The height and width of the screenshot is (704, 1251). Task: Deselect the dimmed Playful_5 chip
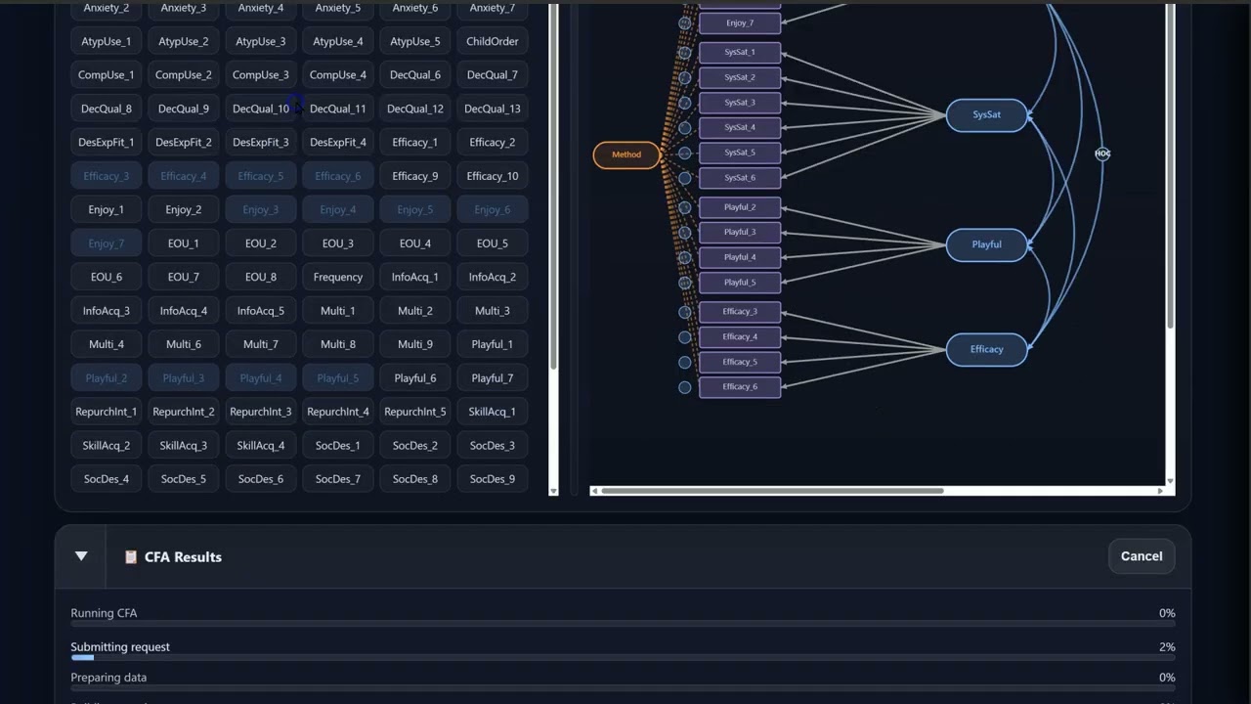tap(338, 378)
